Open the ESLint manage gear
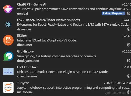 tap(129, 45)
